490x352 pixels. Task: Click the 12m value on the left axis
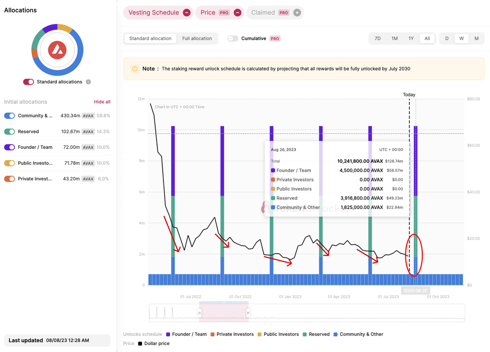point(141,99)
